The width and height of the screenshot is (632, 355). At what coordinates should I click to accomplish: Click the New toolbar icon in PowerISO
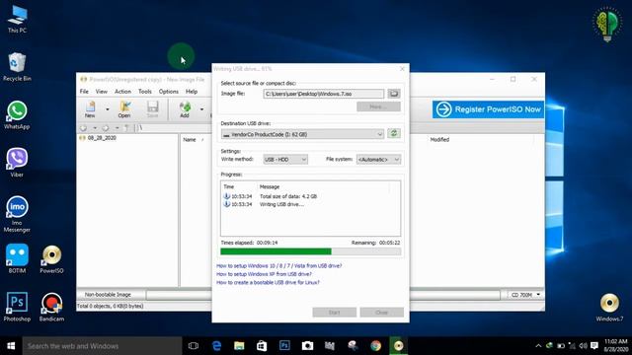click(x=90, y=109)
